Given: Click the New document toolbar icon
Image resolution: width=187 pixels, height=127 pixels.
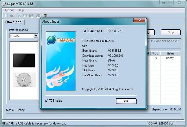Looking at the screenshot, I should point(7,16).
